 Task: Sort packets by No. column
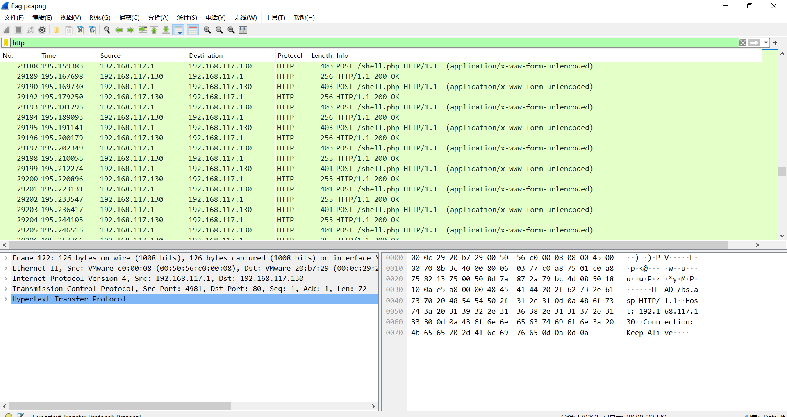(20, 55)
